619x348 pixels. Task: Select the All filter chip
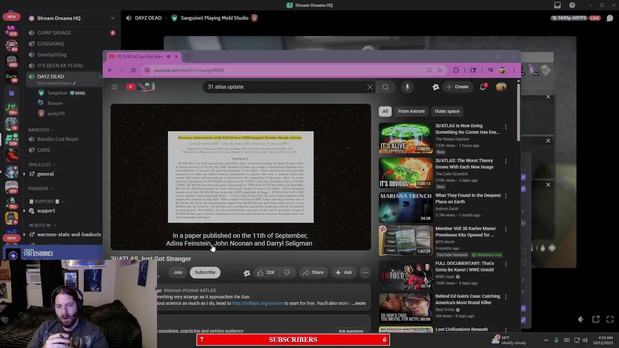coord(385,111)
